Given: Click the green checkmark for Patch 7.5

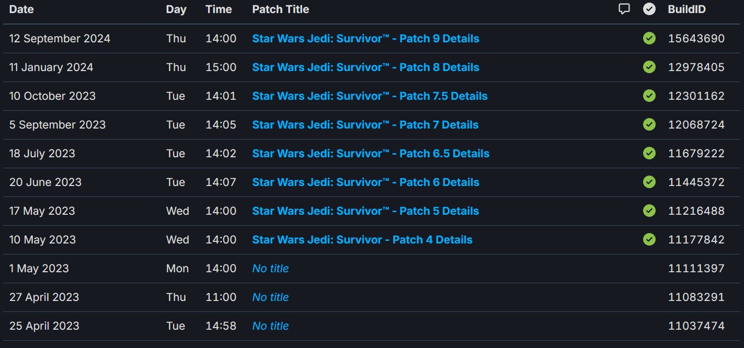Looking at the screenshot, I should [649, 96].
